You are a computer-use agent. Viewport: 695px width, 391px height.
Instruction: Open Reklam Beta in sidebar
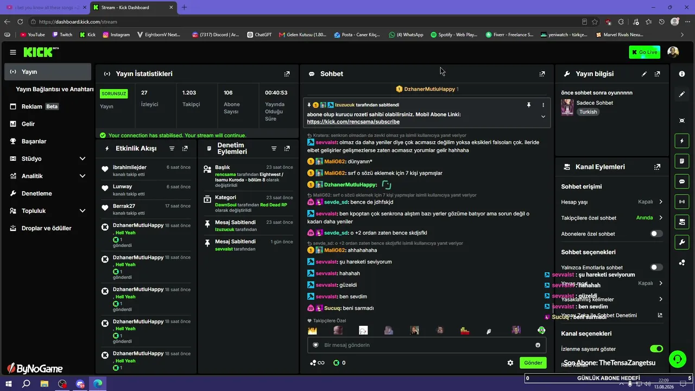(x=48, y=106)
